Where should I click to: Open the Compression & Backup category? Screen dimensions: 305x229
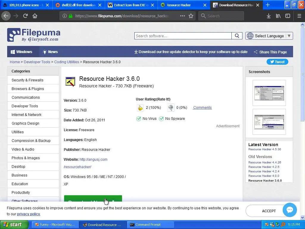(x=33, y=141)
